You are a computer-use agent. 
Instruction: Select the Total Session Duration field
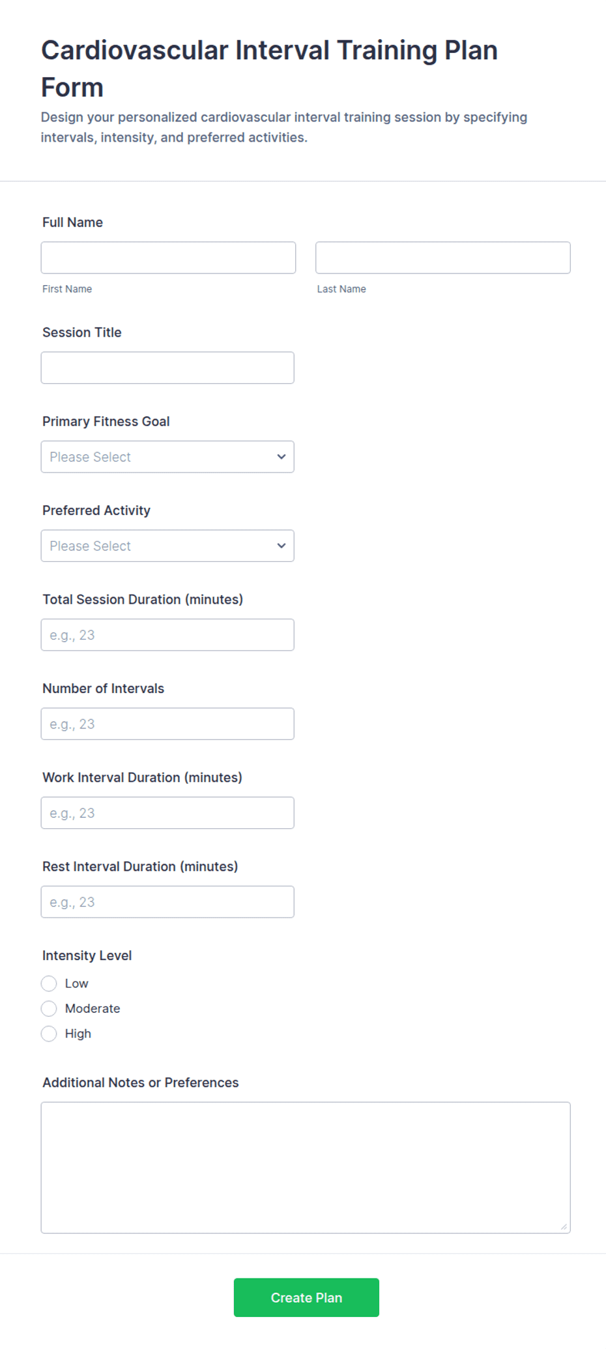coord(167,635)
